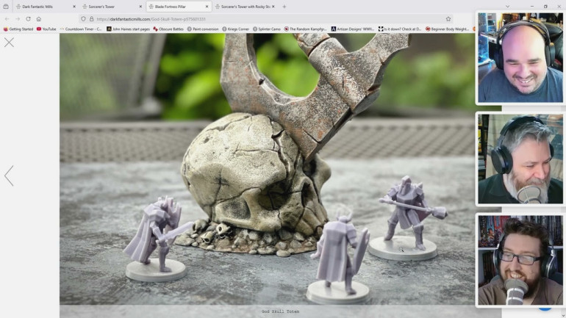Open the Kriegs Corner bookmark
The image size is (566, 318).
tap(235, 29)
